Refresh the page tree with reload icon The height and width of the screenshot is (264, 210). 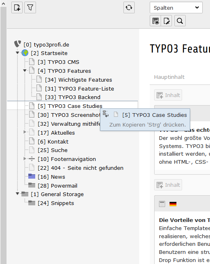129,8
